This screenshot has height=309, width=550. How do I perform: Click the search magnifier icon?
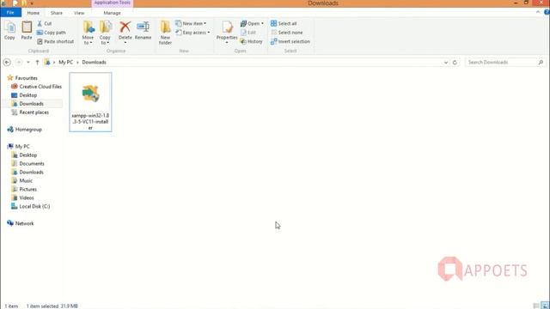coord(541,63)
